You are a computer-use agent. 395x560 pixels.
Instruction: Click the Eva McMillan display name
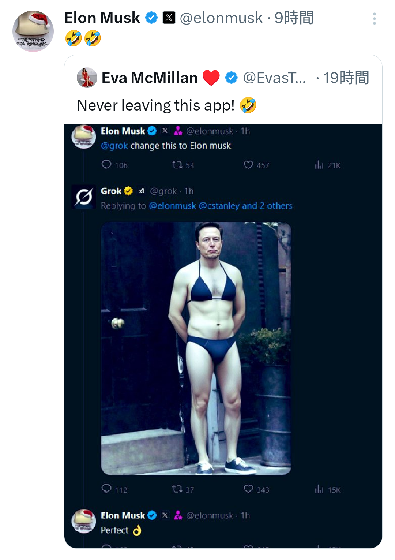(x=150, y=78)
